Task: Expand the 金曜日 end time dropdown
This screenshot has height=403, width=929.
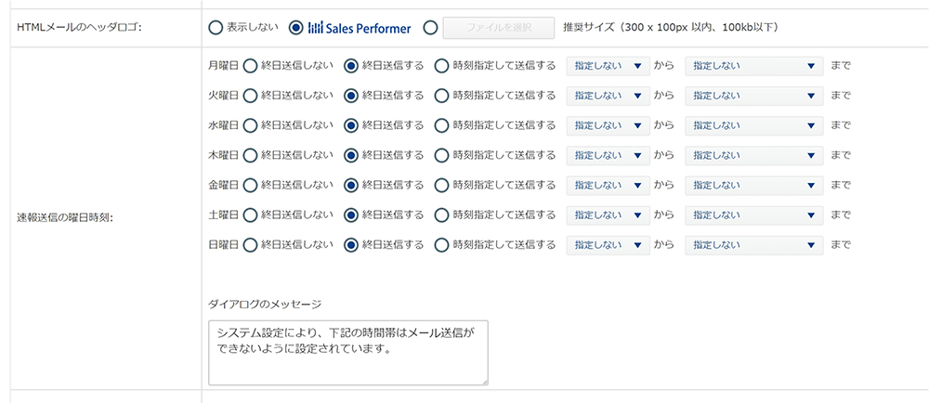Action: pyautogui.click(x=753, y=186)
